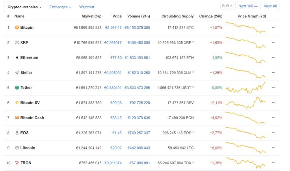Screen dimensions: 290x171
Task: Click the Stellar rocket logo icon
Action: point(17,72)
